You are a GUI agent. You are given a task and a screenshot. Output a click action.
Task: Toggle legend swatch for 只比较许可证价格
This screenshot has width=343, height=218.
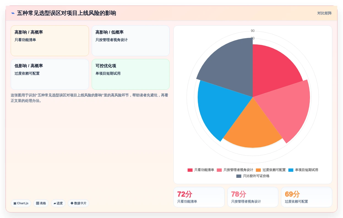239,176
